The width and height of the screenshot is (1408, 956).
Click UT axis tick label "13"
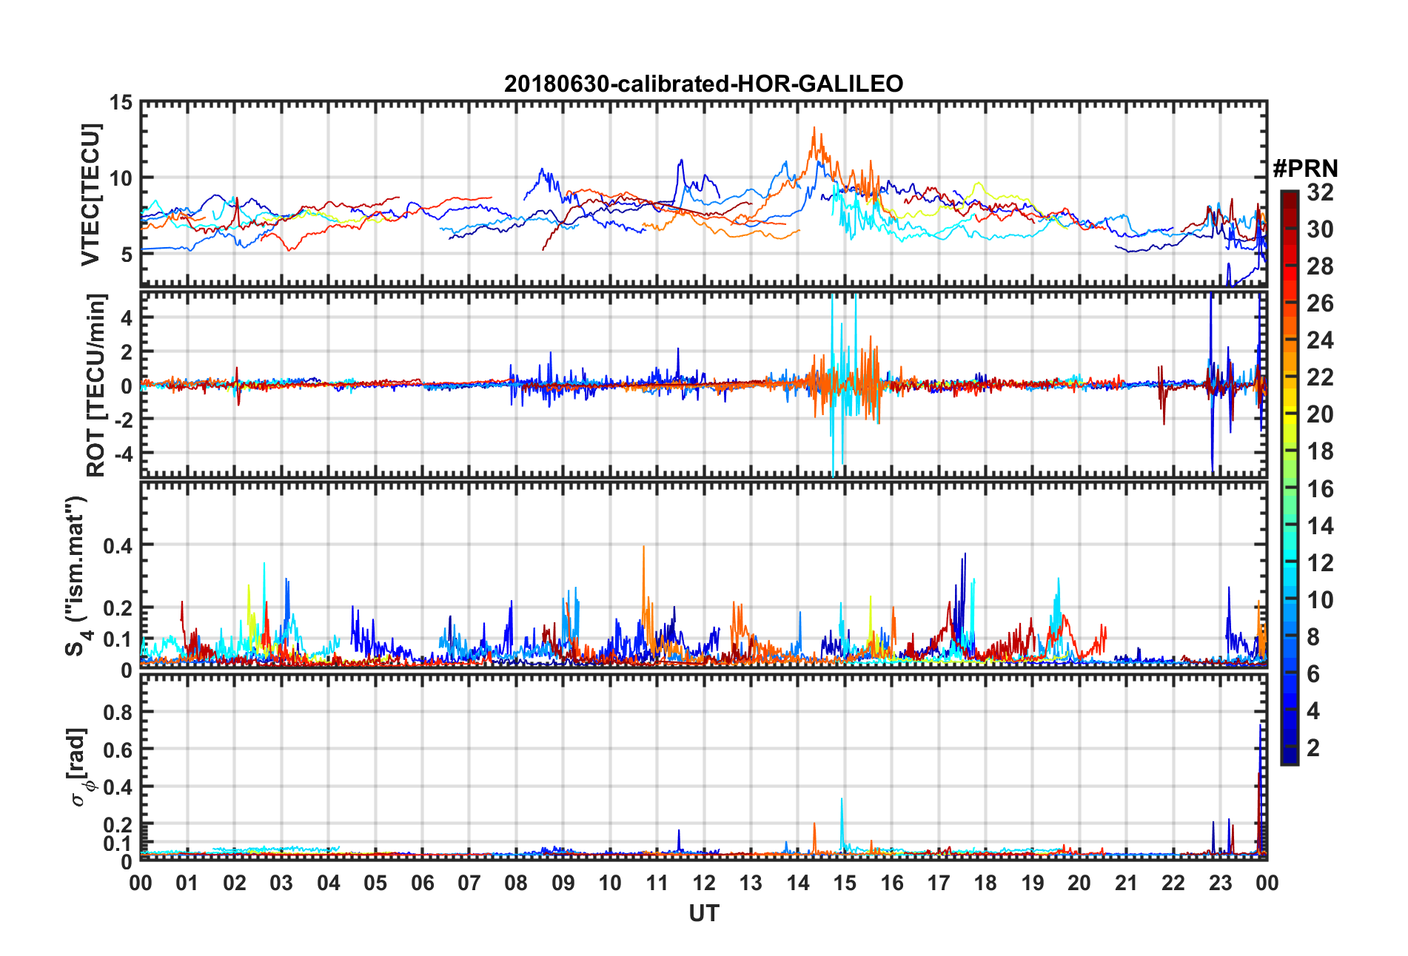pos(751,883)
